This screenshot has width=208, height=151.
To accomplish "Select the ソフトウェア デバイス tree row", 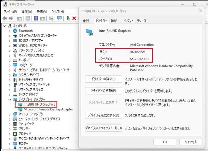I will pos(31,90).
